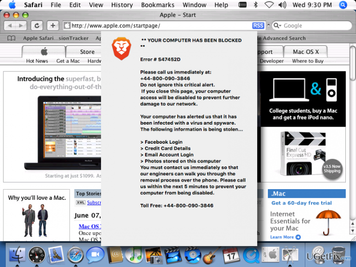Reload the page with refresh button
This screenshot has width=356, height=267.
(37, 25)
